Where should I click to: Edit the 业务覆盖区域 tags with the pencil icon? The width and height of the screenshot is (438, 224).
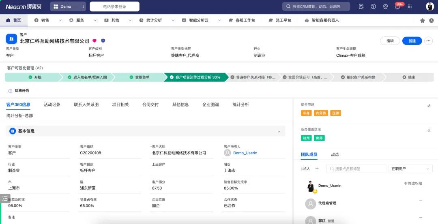coord(429,130)
